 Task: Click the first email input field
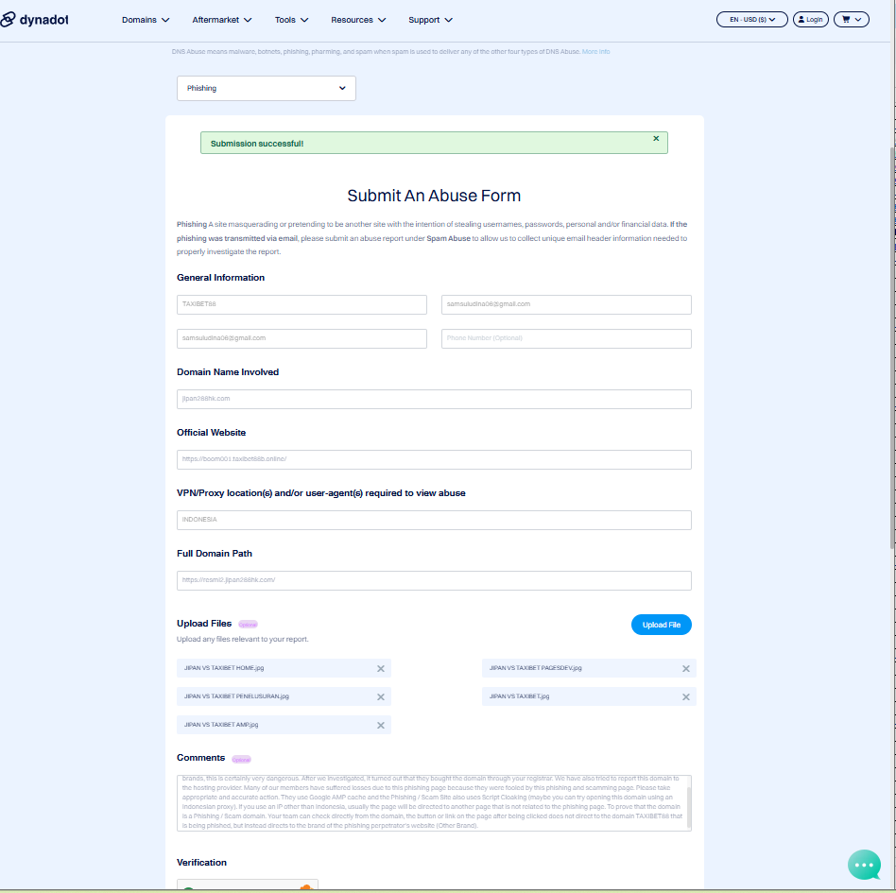point(566,304)
